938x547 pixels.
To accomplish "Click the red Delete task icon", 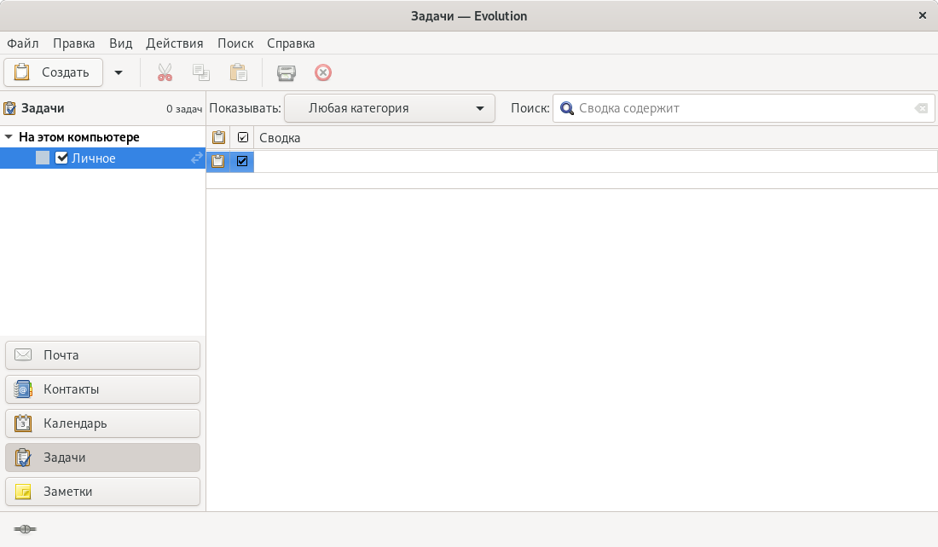I will coord(323,73).
